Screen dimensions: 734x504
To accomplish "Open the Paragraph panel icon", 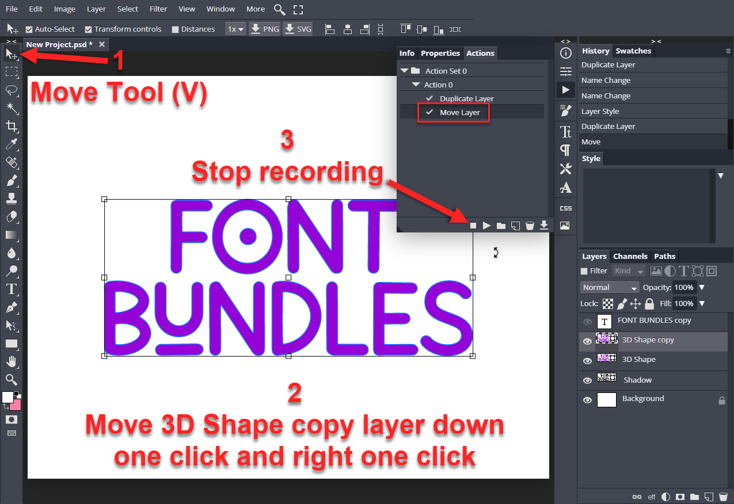I will (566, 150).
